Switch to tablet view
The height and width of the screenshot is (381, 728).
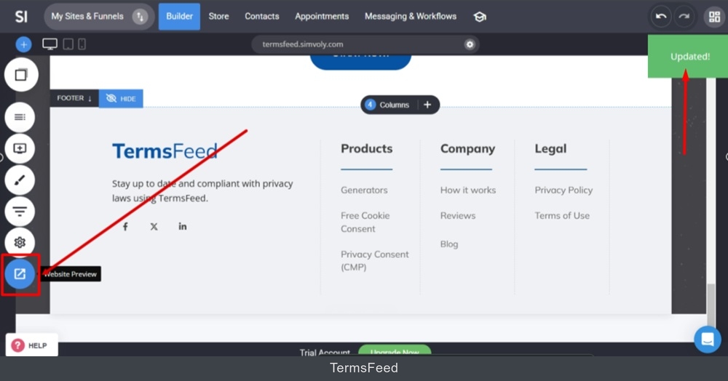pyautogui.click(x=68, y=44)
